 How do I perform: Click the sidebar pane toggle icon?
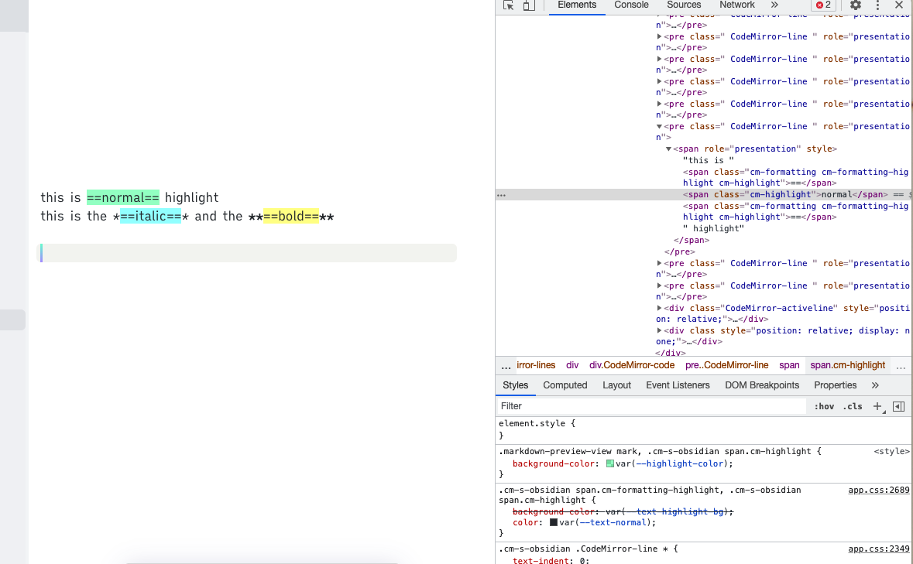[x=898, y=405]
